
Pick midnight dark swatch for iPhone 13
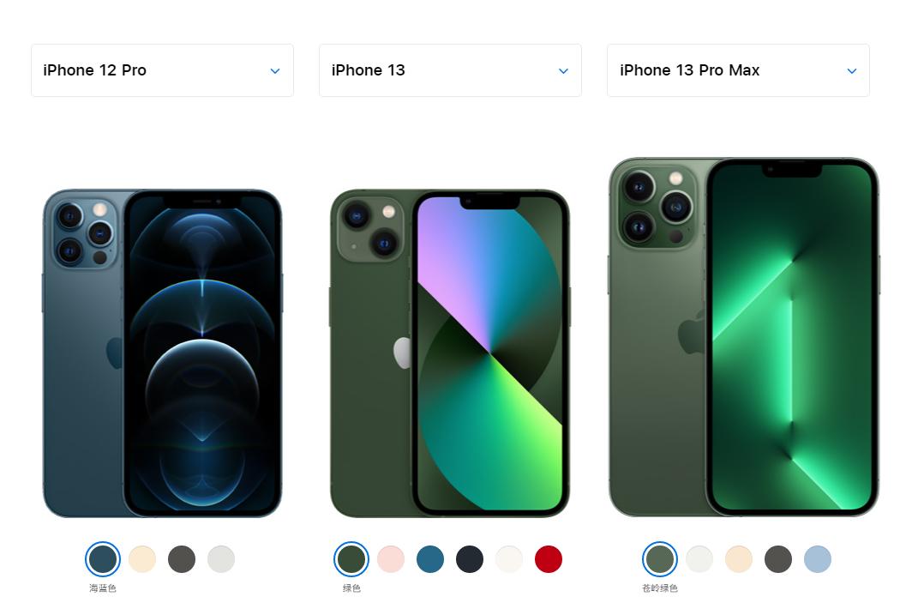tap(470, 559)
